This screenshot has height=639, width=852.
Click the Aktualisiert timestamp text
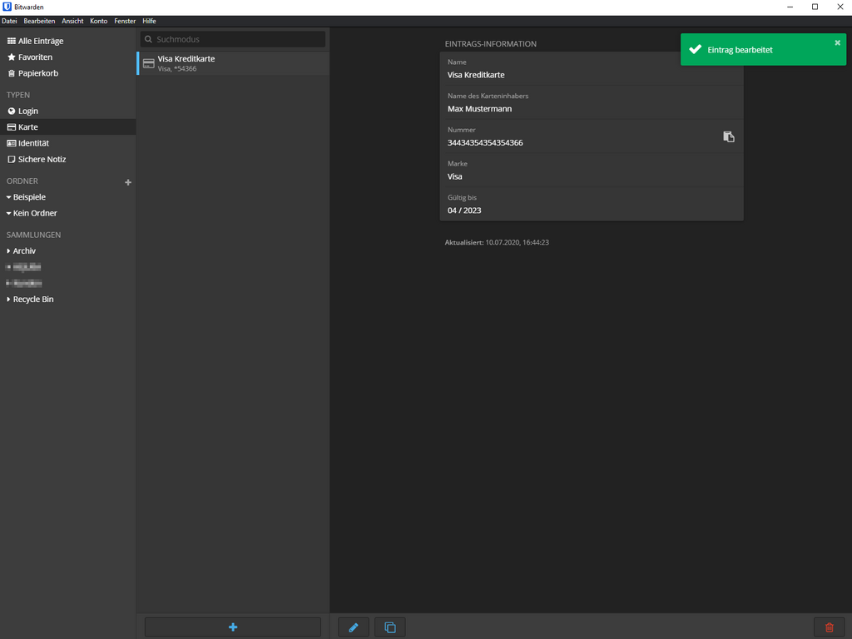(x=497, y=242)
